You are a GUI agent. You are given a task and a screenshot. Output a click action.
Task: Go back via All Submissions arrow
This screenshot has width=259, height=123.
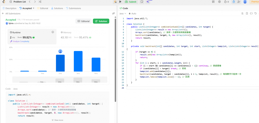tap(3, 14)
